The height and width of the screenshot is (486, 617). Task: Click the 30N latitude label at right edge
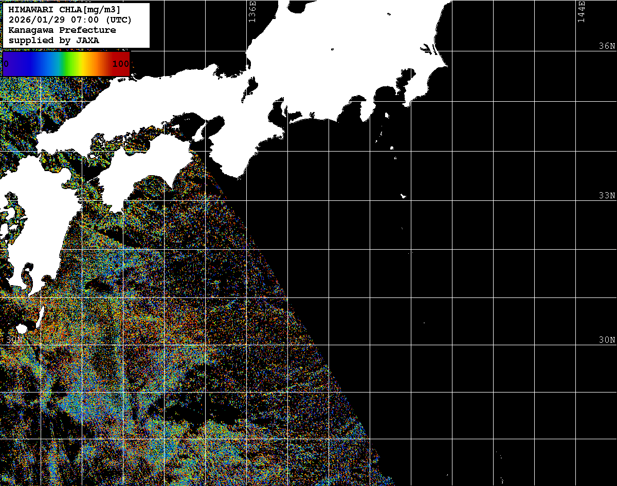pos(607,340)
